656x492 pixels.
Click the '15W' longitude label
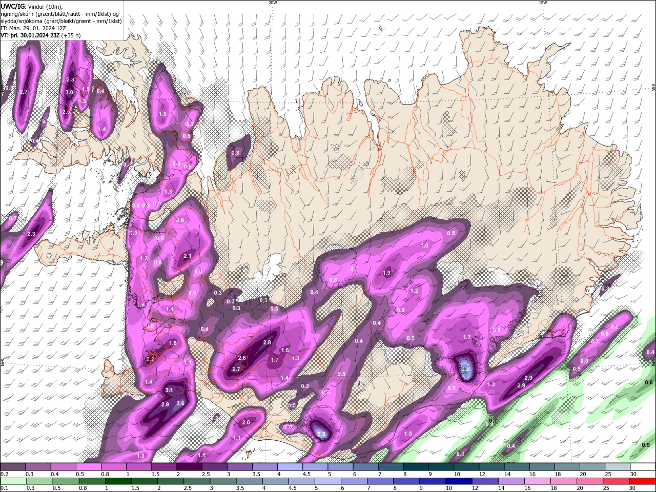point(542,3)
